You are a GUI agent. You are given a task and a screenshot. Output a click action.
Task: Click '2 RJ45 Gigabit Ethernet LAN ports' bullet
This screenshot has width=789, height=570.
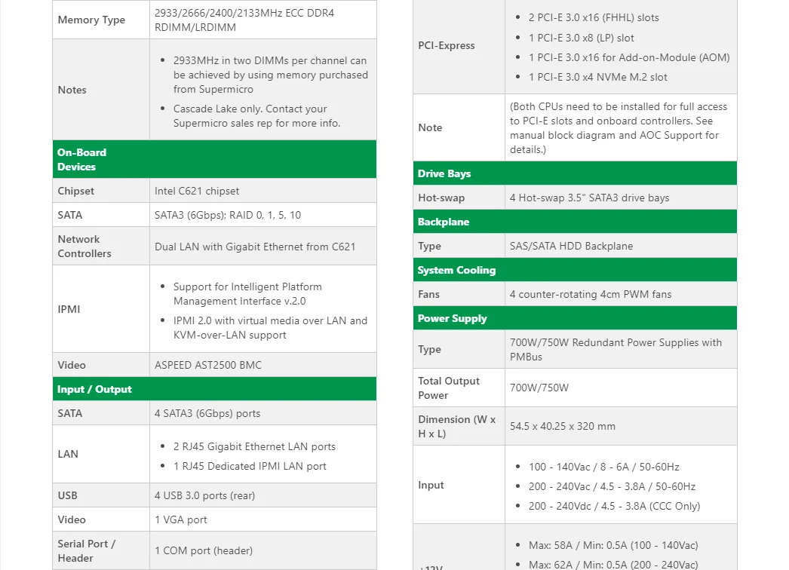[x=254, y=447]
